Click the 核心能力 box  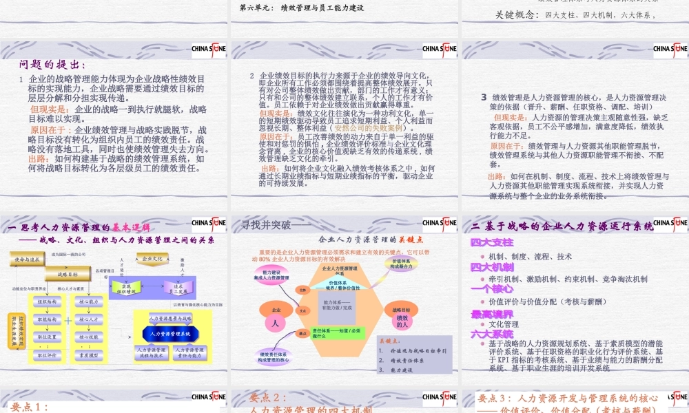[x=89, y=302]
